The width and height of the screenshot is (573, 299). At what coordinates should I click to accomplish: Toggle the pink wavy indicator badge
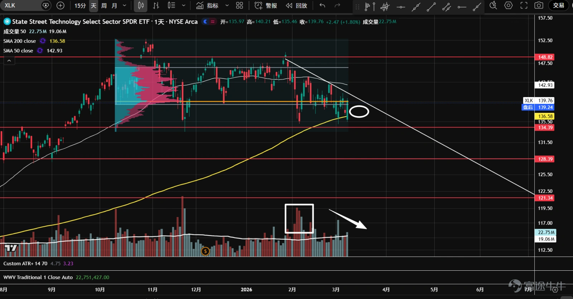click(213, 22)
